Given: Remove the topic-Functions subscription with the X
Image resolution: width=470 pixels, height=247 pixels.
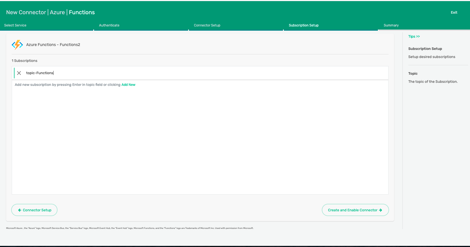Looking at the screenshot, I should pyautogui.click(x=19, y=73).
